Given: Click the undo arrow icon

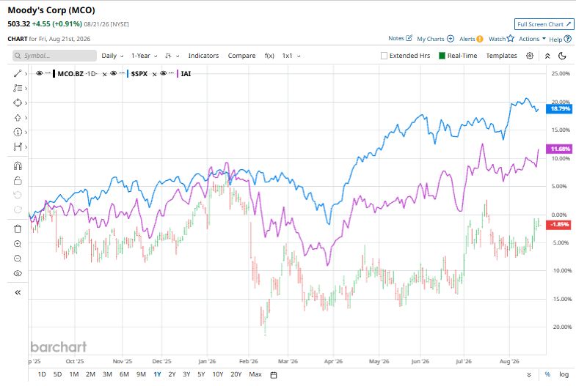Looking at the screenshot, I should click(x=18, y=195).
